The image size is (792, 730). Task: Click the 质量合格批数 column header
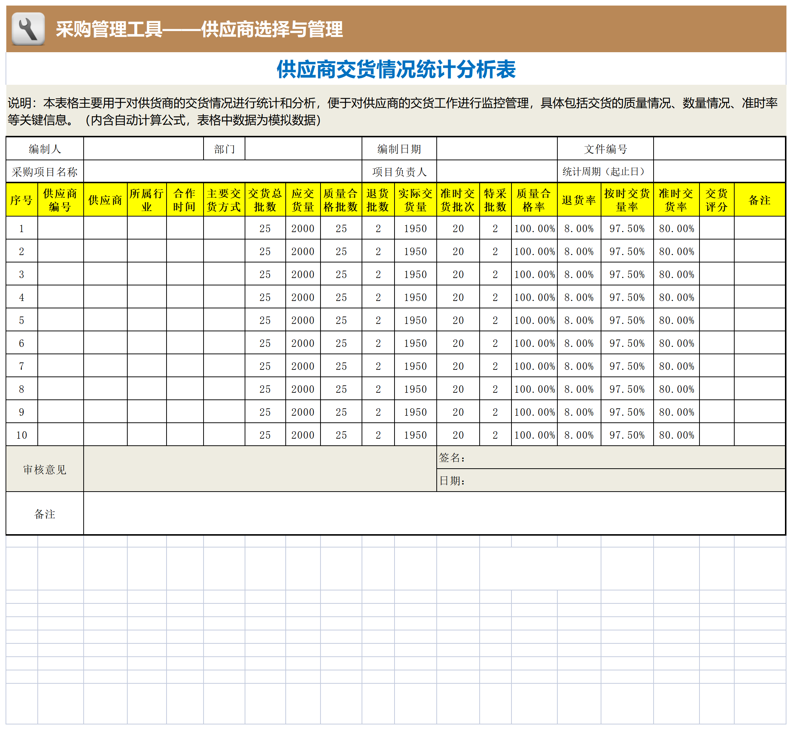coord(341,200)
